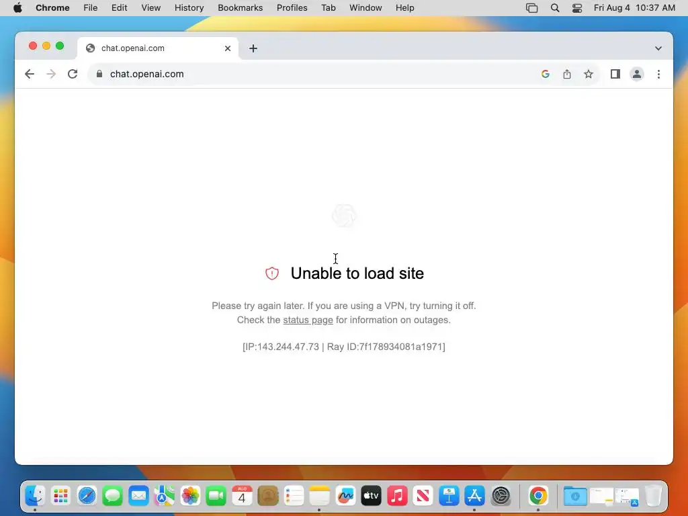The height and width of the screenshot is (516, 688).
Task: Click the red shield warning icon
Action: [272, 273]
